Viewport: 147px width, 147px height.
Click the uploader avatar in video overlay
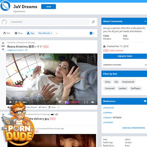coord(11,58)
